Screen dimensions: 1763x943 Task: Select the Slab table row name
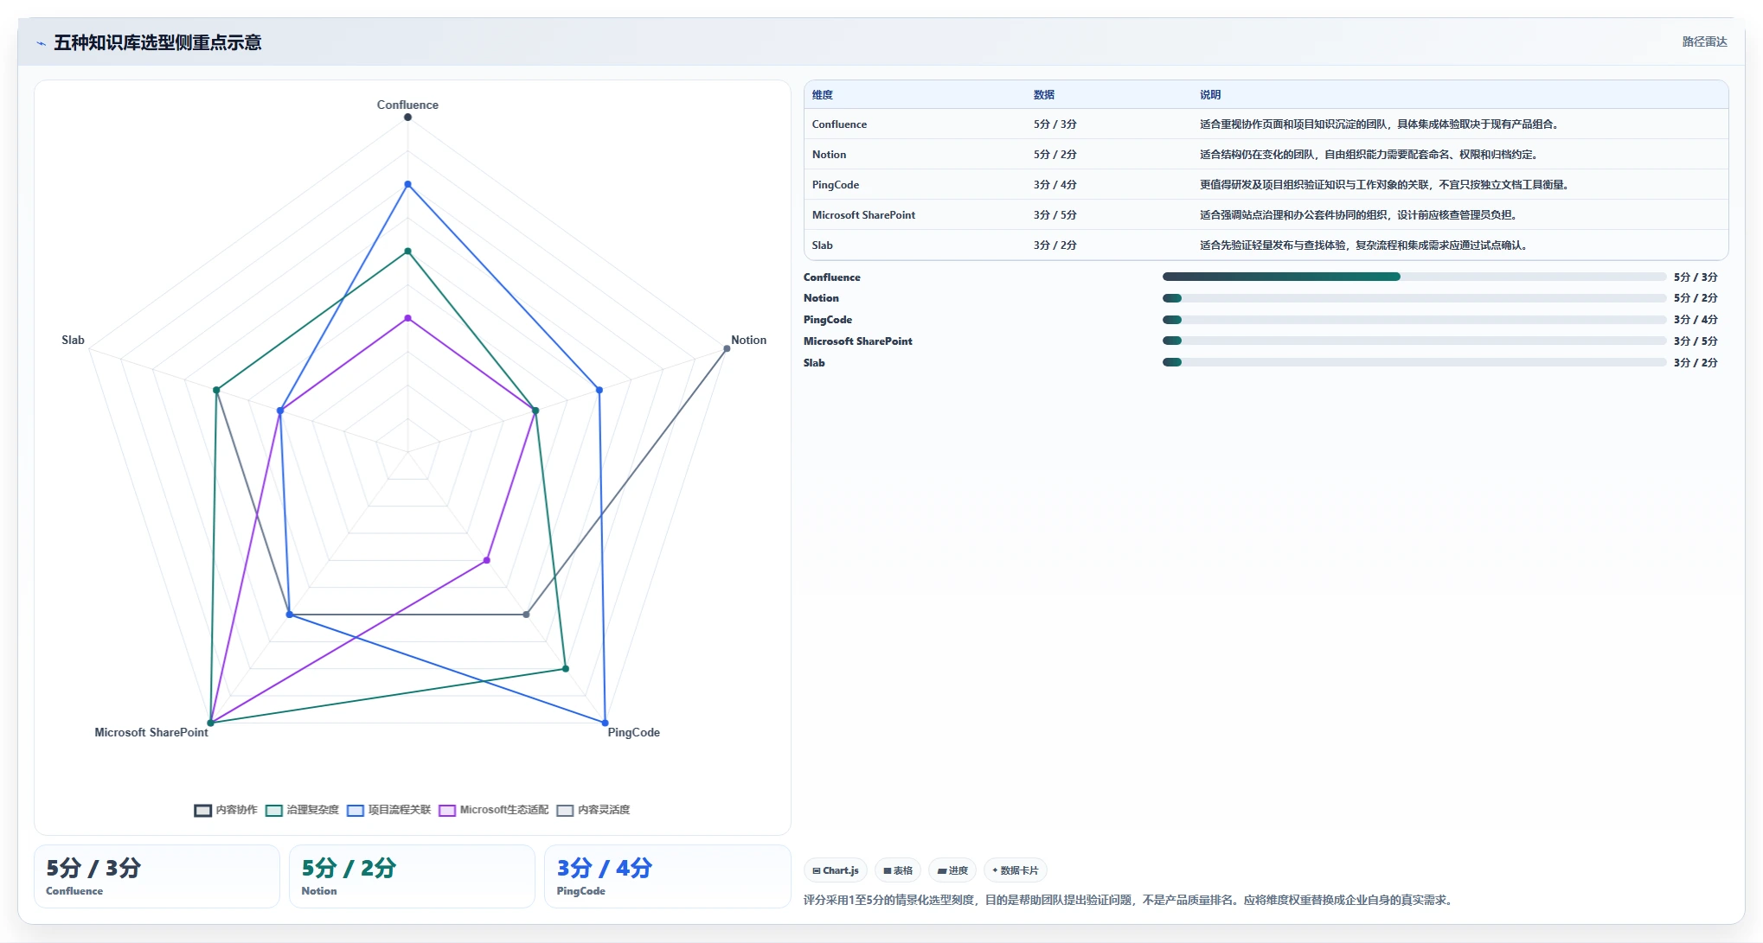coord(823,245)
